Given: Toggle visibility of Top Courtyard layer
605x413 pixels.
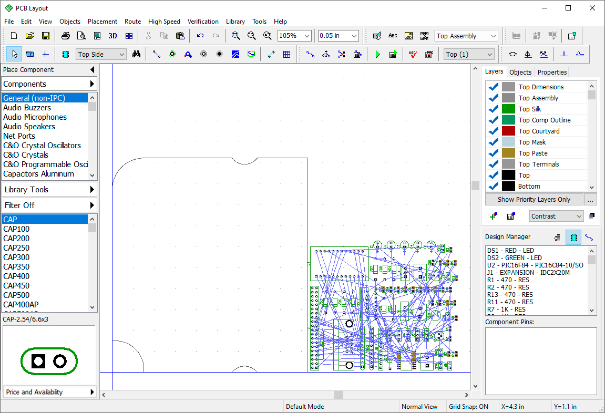Looking at the screenshot, I should click(x=493, y=131).
